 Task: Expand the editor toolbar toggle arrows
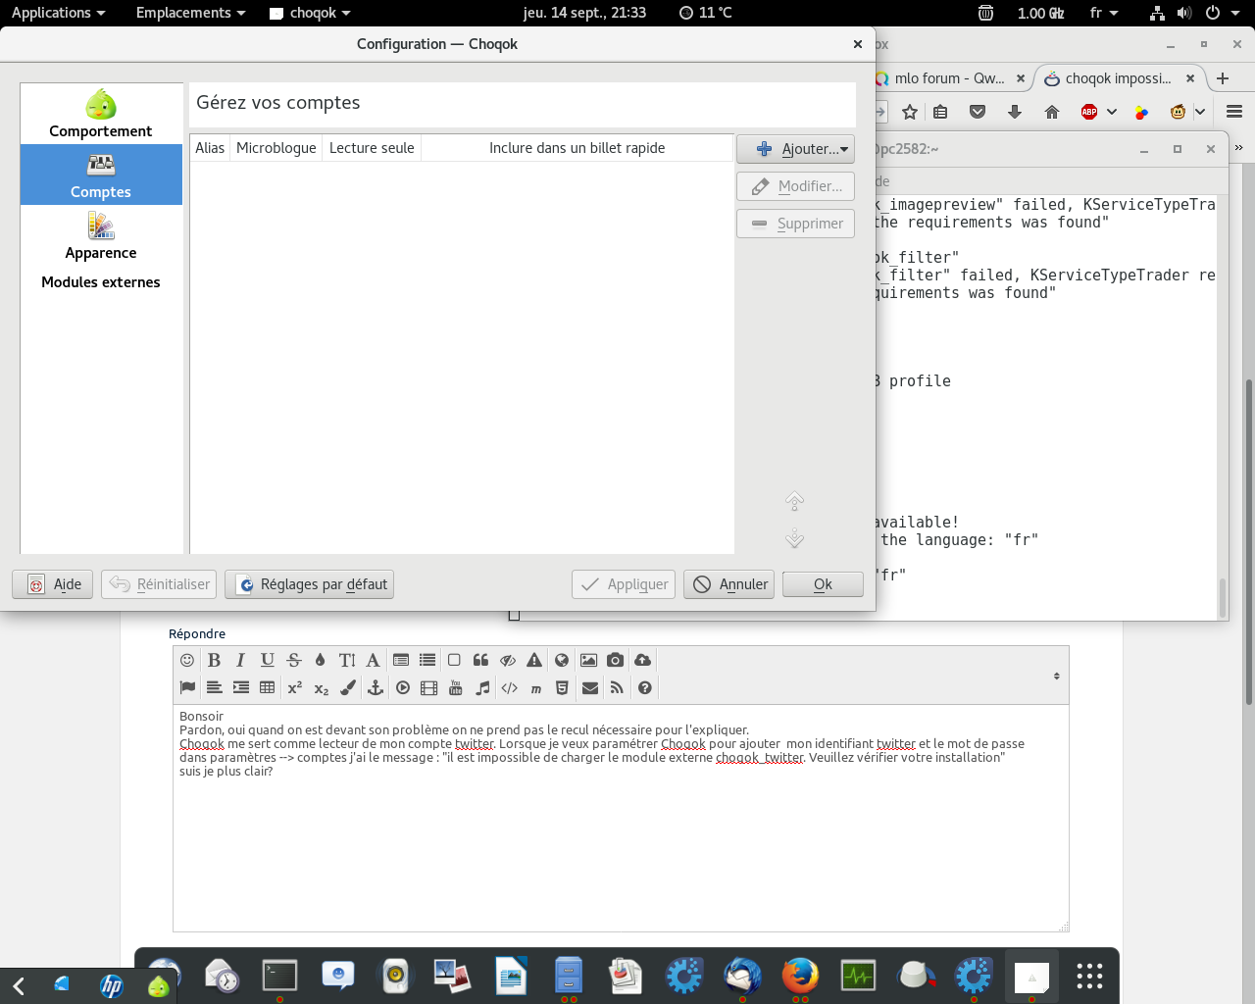coord(1056,676)
